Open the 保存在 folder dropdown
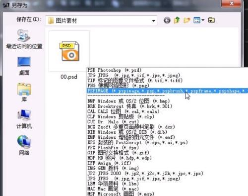248x196 pixels. pos(153,21)
